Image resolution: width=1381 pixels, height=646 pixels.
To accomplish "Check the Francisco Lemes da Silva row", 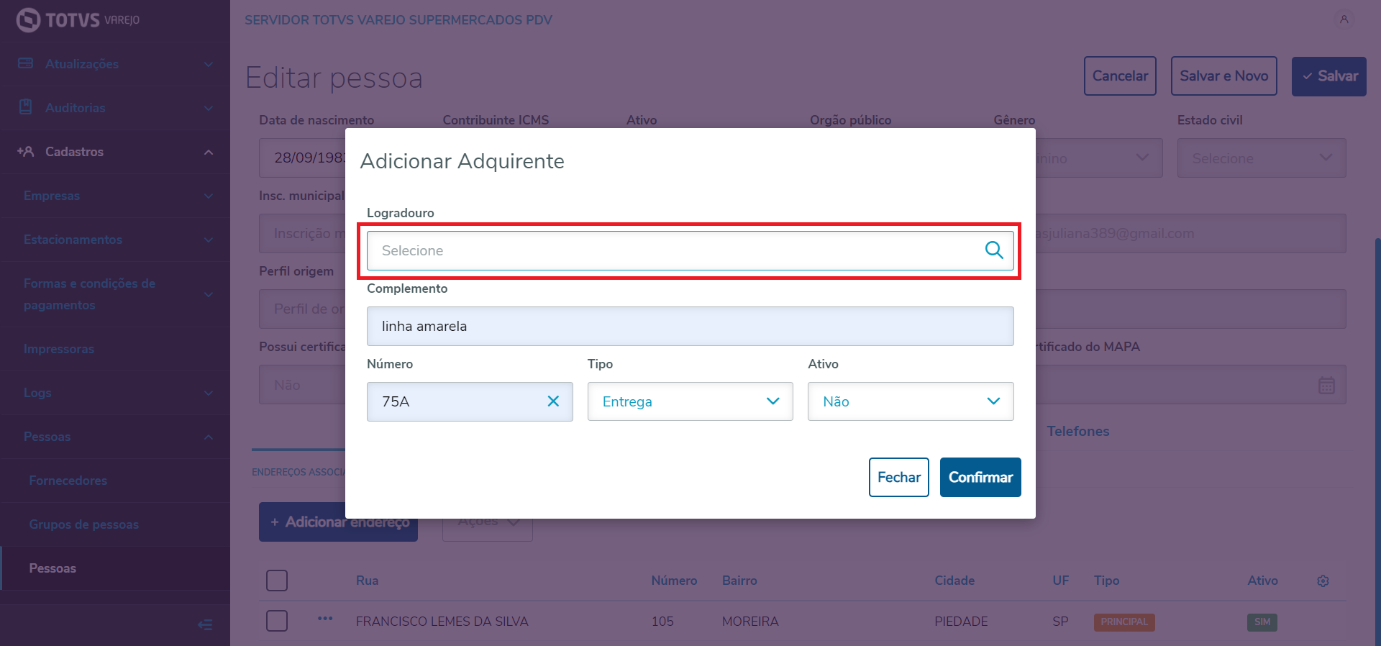I will tap(277, 621).
